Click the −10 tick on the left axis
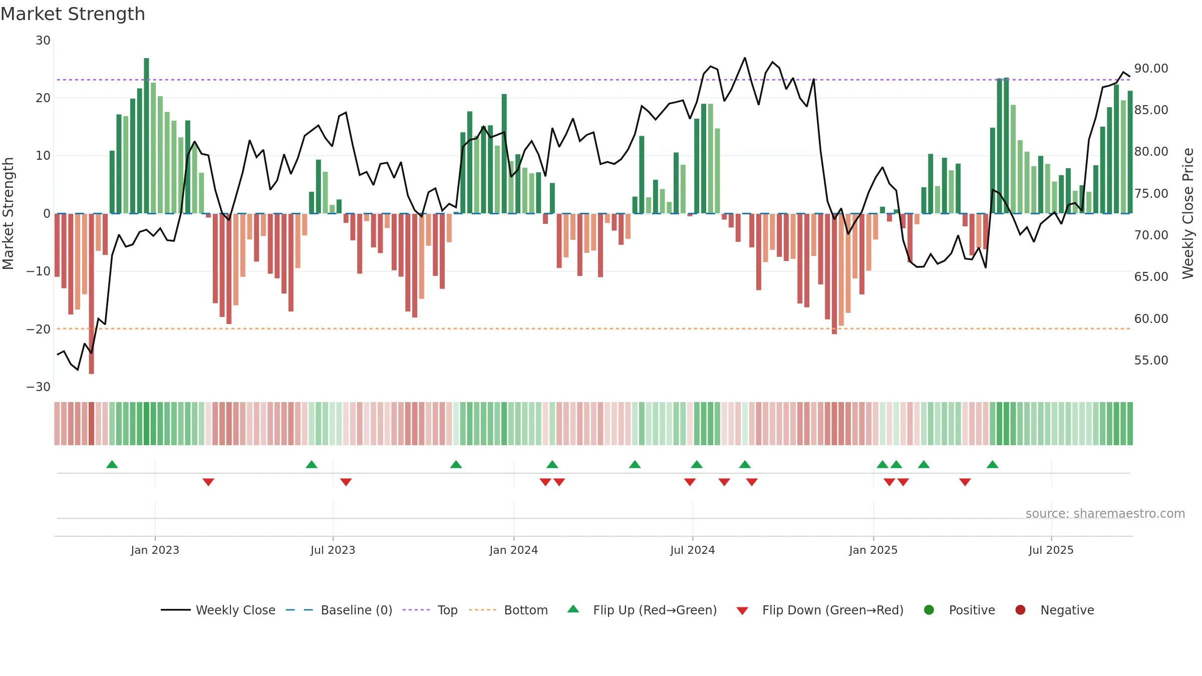This screenshot has height=676, width=1202. 39,271
